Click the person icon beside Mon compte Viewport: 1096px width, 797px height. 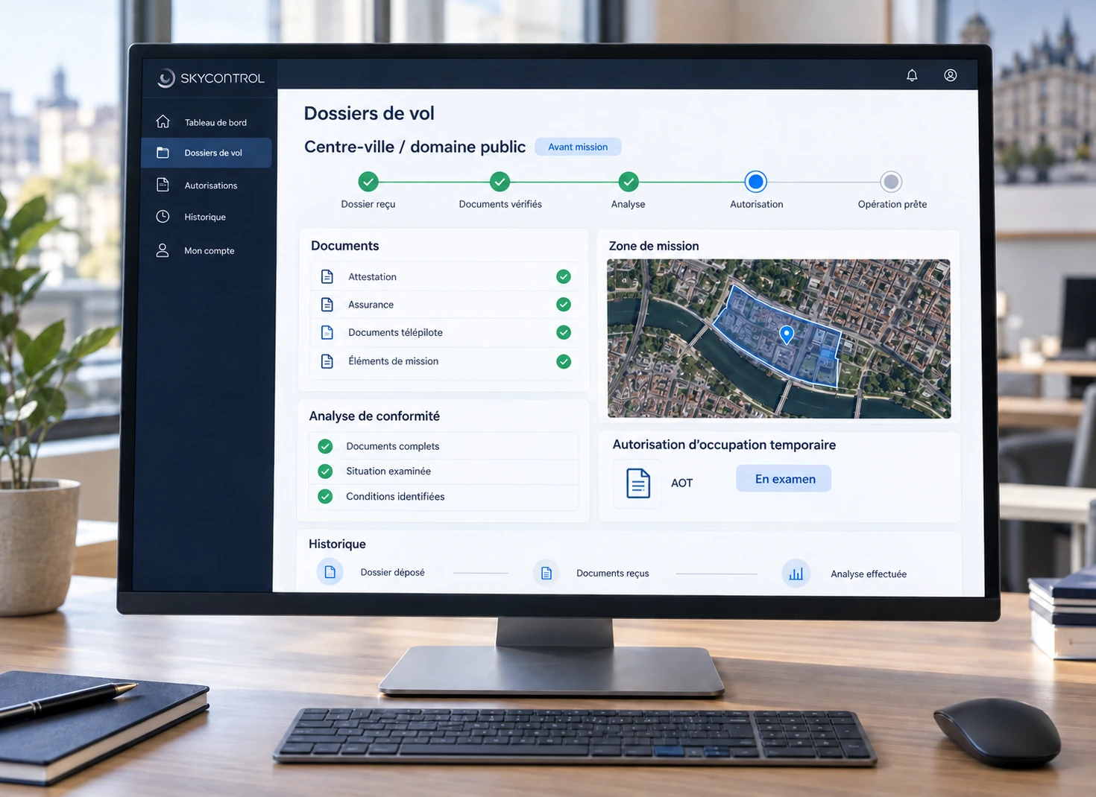(163, 250)
